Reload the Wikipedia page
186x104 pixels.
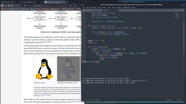point(8,5)
